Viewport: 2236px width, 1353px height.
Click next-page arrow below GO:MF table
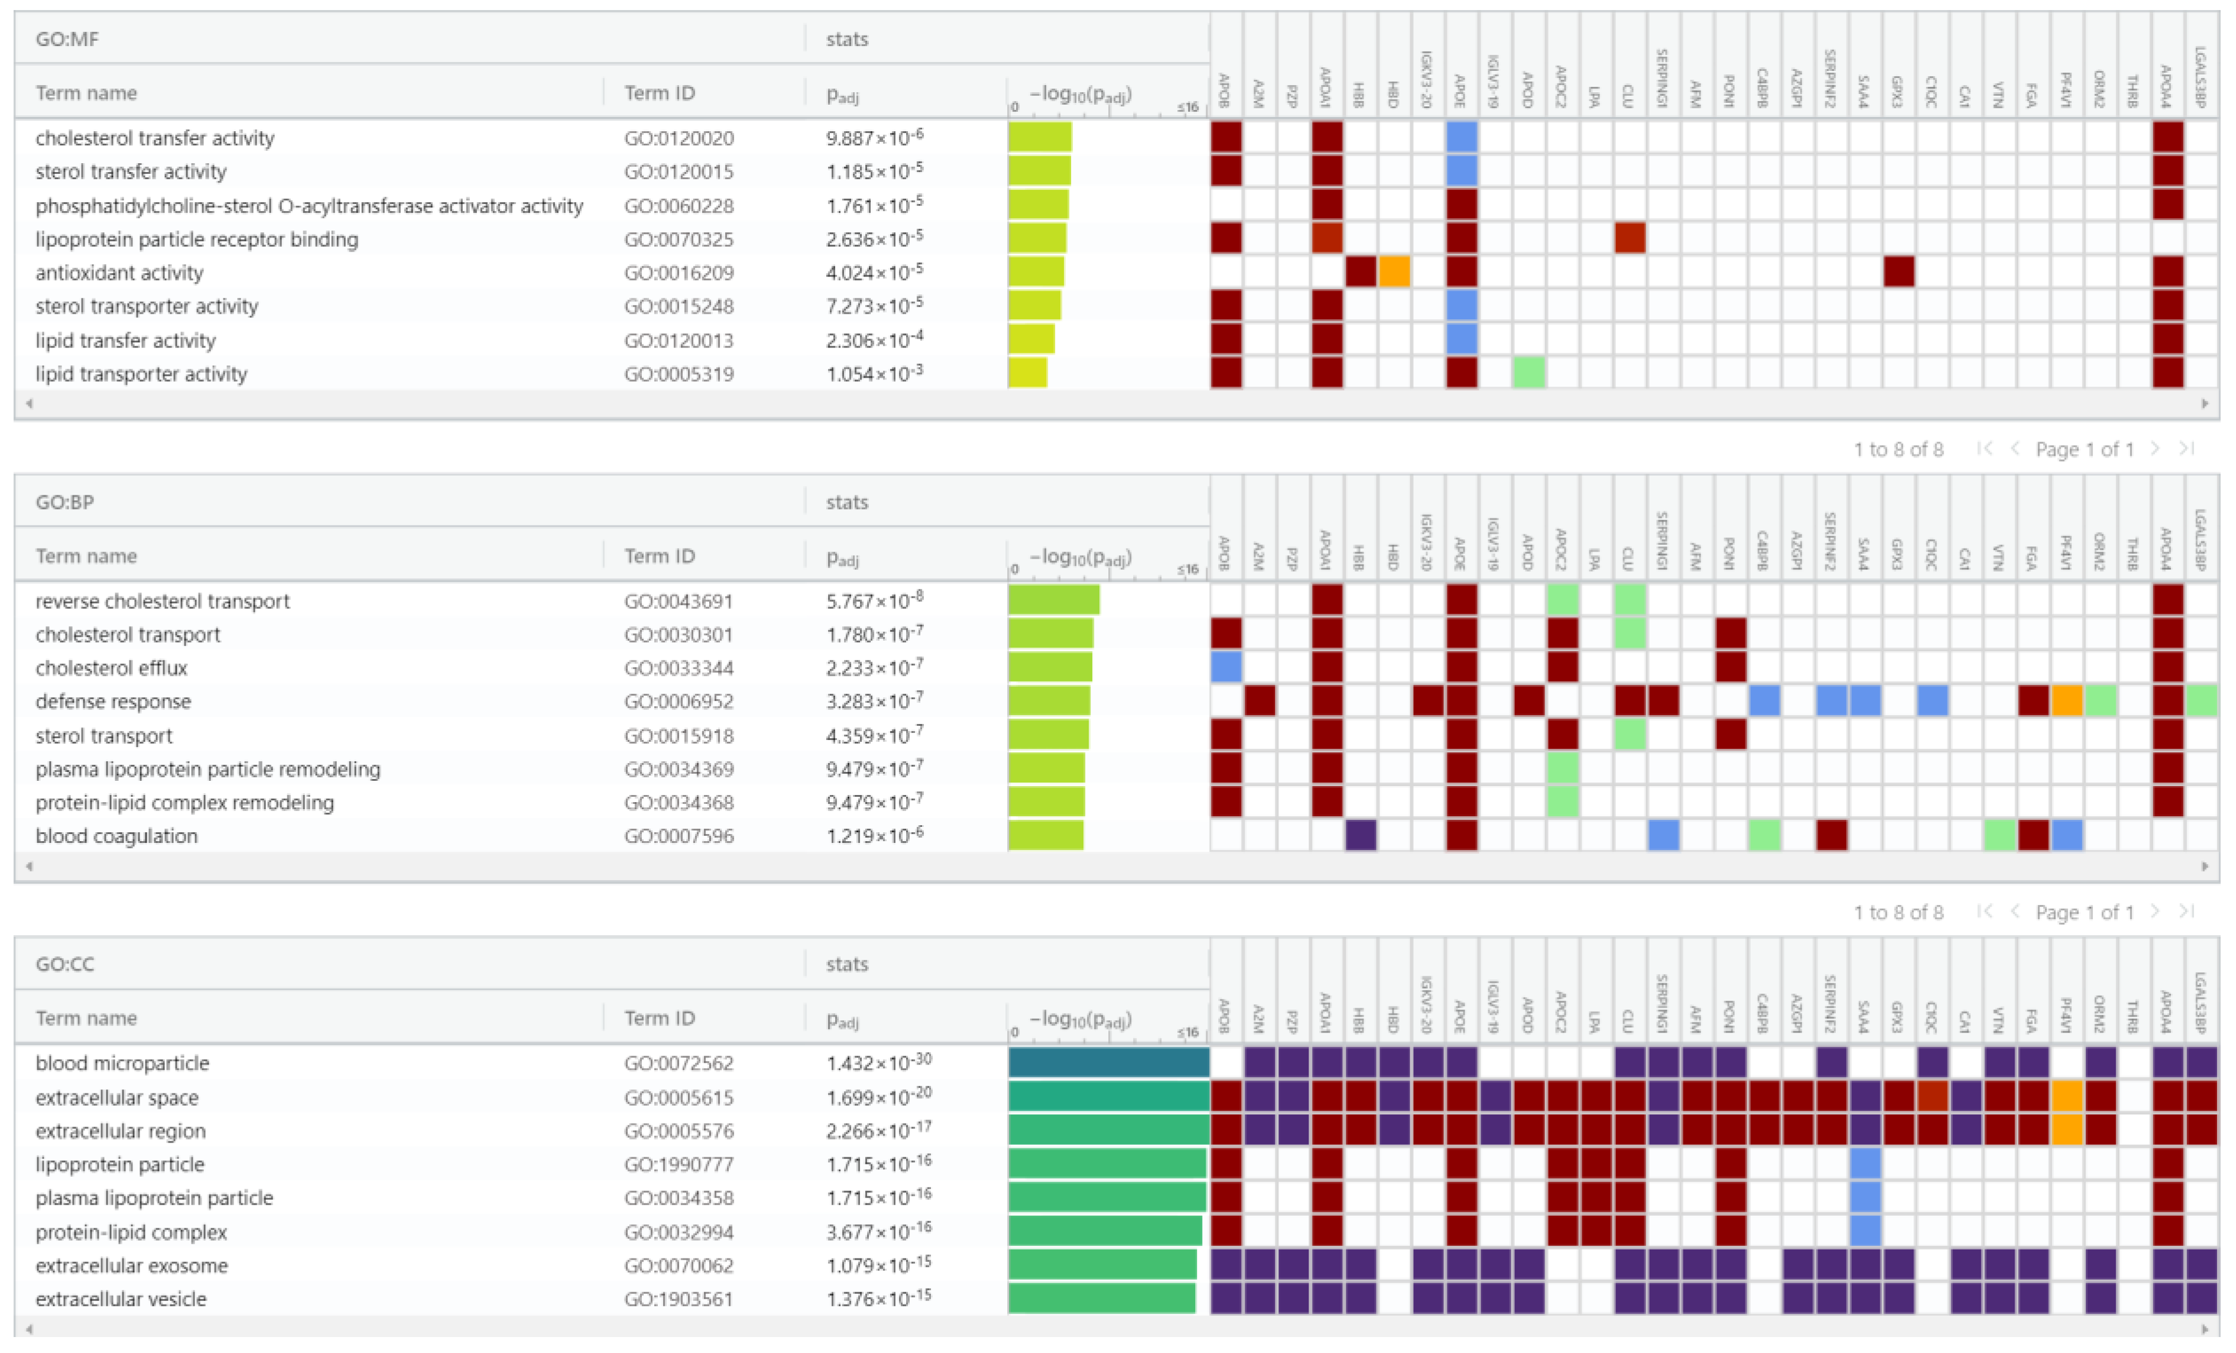pyautogui.click(x=2155, y=448)
